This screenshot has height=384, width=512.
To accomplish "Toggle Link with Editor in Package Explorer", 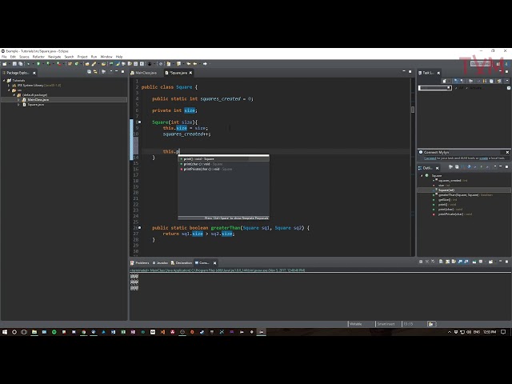I will coord(95,71).
